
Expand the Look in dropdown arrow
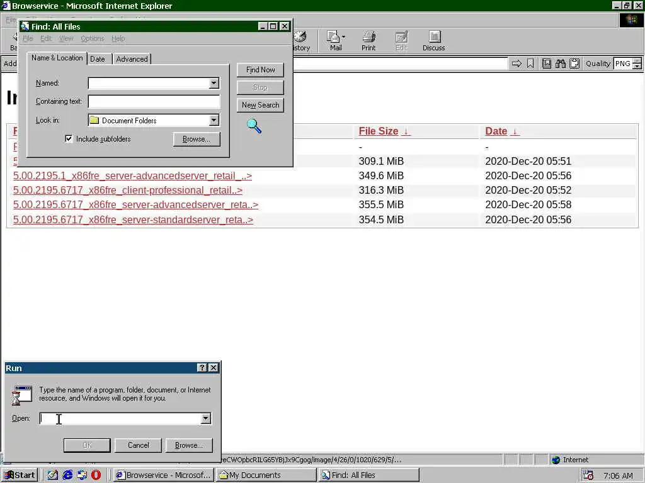click(214, 120)
